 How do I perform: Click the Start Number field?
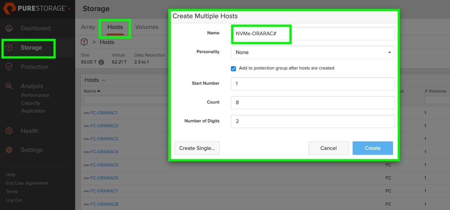(x=313, y=84)
